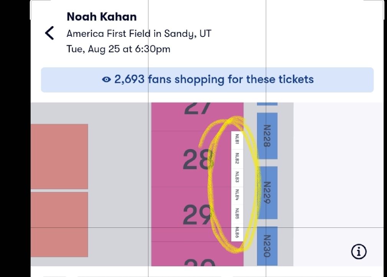This screenshot has height=277, width=387.
Task: Go back using the left arrow
Action: tap(49, 33)
